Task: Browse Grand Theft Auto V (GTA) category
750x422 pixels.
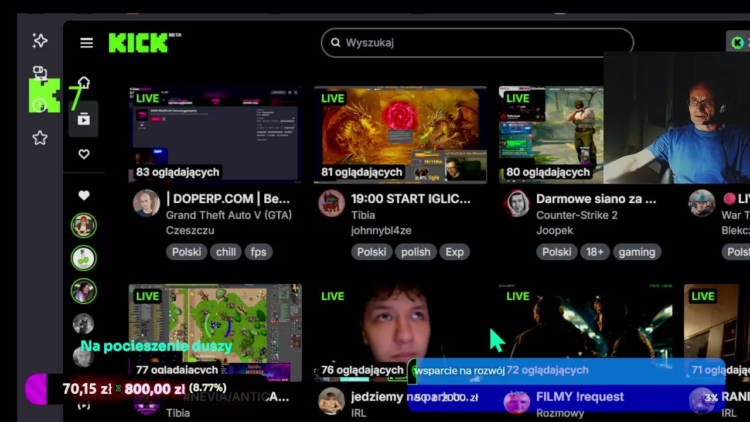Action: [229, 215]
